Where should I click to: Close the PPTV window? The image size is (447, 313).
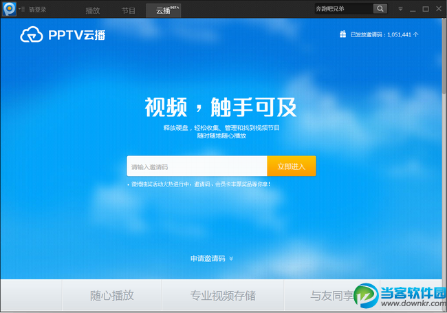point(439,9)
